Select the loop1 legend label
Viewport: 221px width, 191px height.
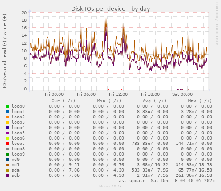pos(18,112)
